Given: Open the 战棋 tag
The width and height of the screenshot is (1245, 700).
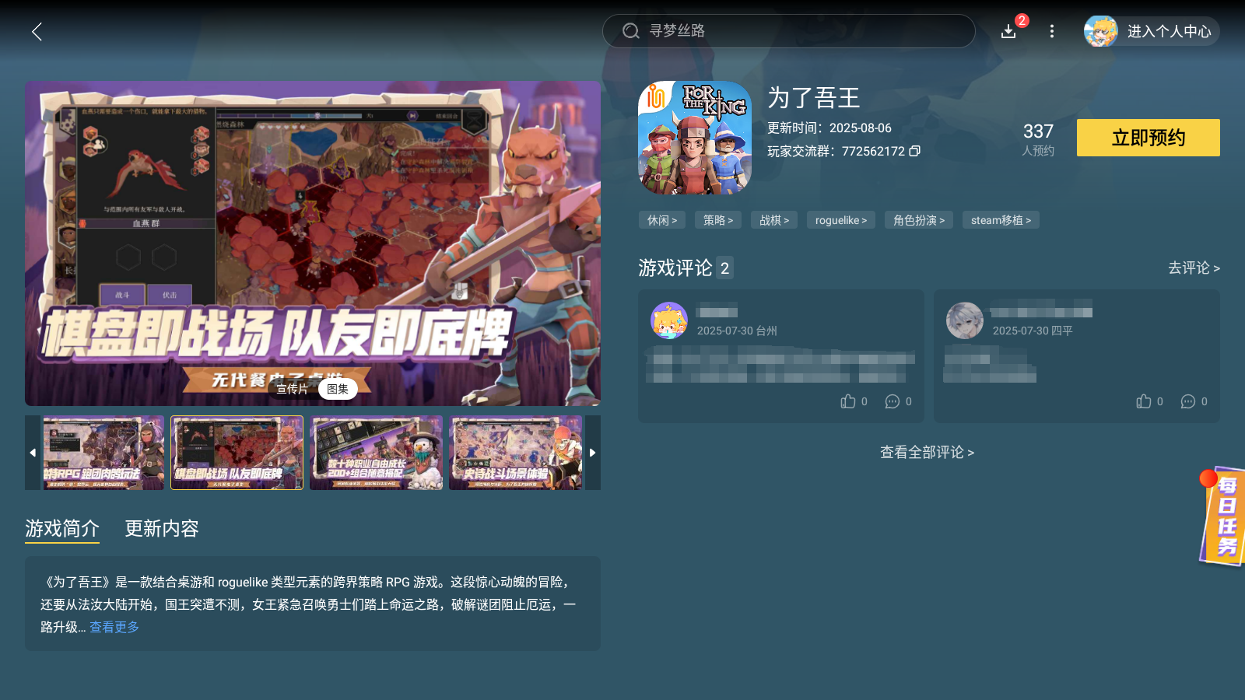Looking at the screenshot, I should 774,220.
